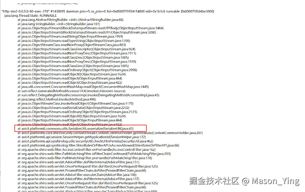Click the readUTFBody ObjectInputStream.java:3464 line
The width and height of the screenshot is (305, 192).
tap(90, 28)
